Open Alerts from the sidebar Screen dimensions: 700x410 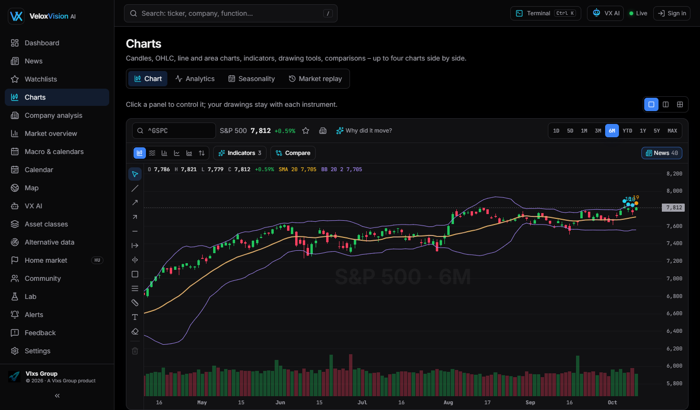[57, 315]
